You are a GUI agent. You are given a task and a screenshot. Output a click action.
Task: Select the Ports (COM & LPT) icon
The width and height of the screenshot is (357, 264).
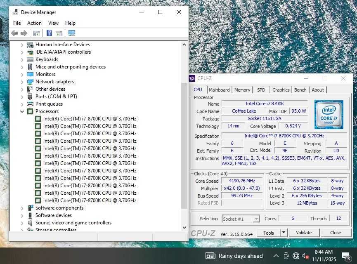[30, 97]
